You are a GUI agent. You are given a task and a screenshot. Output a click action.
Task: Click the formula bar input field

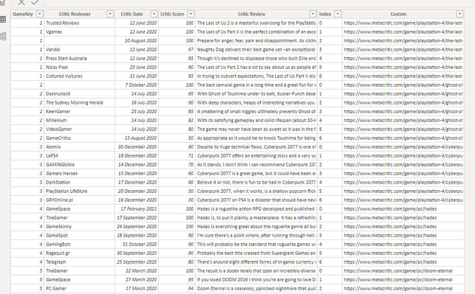coord(260,3)
